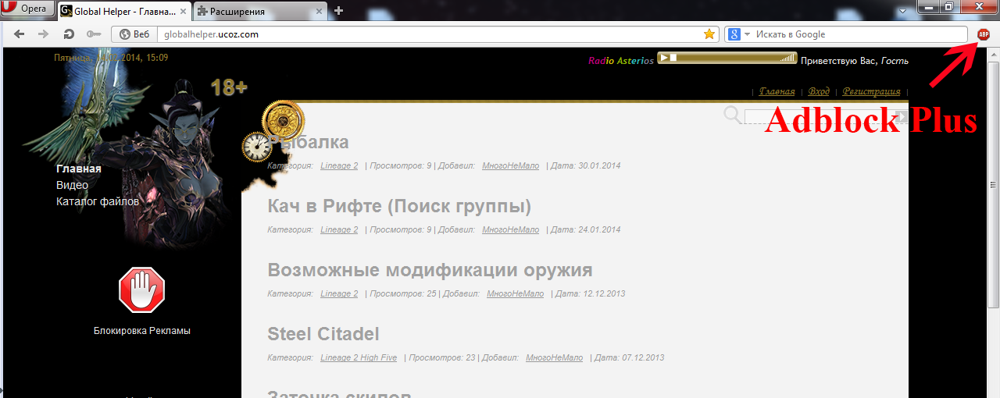Click the scrollbar up arrow

(x=994, y=55)
